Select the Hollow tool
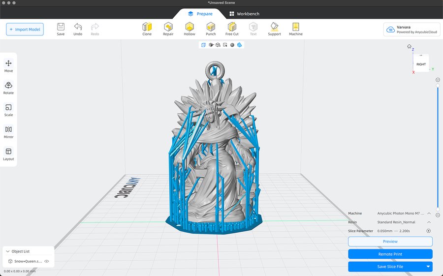Image resolution: width=443 pixels, height=276 pixels. (190, 29)
